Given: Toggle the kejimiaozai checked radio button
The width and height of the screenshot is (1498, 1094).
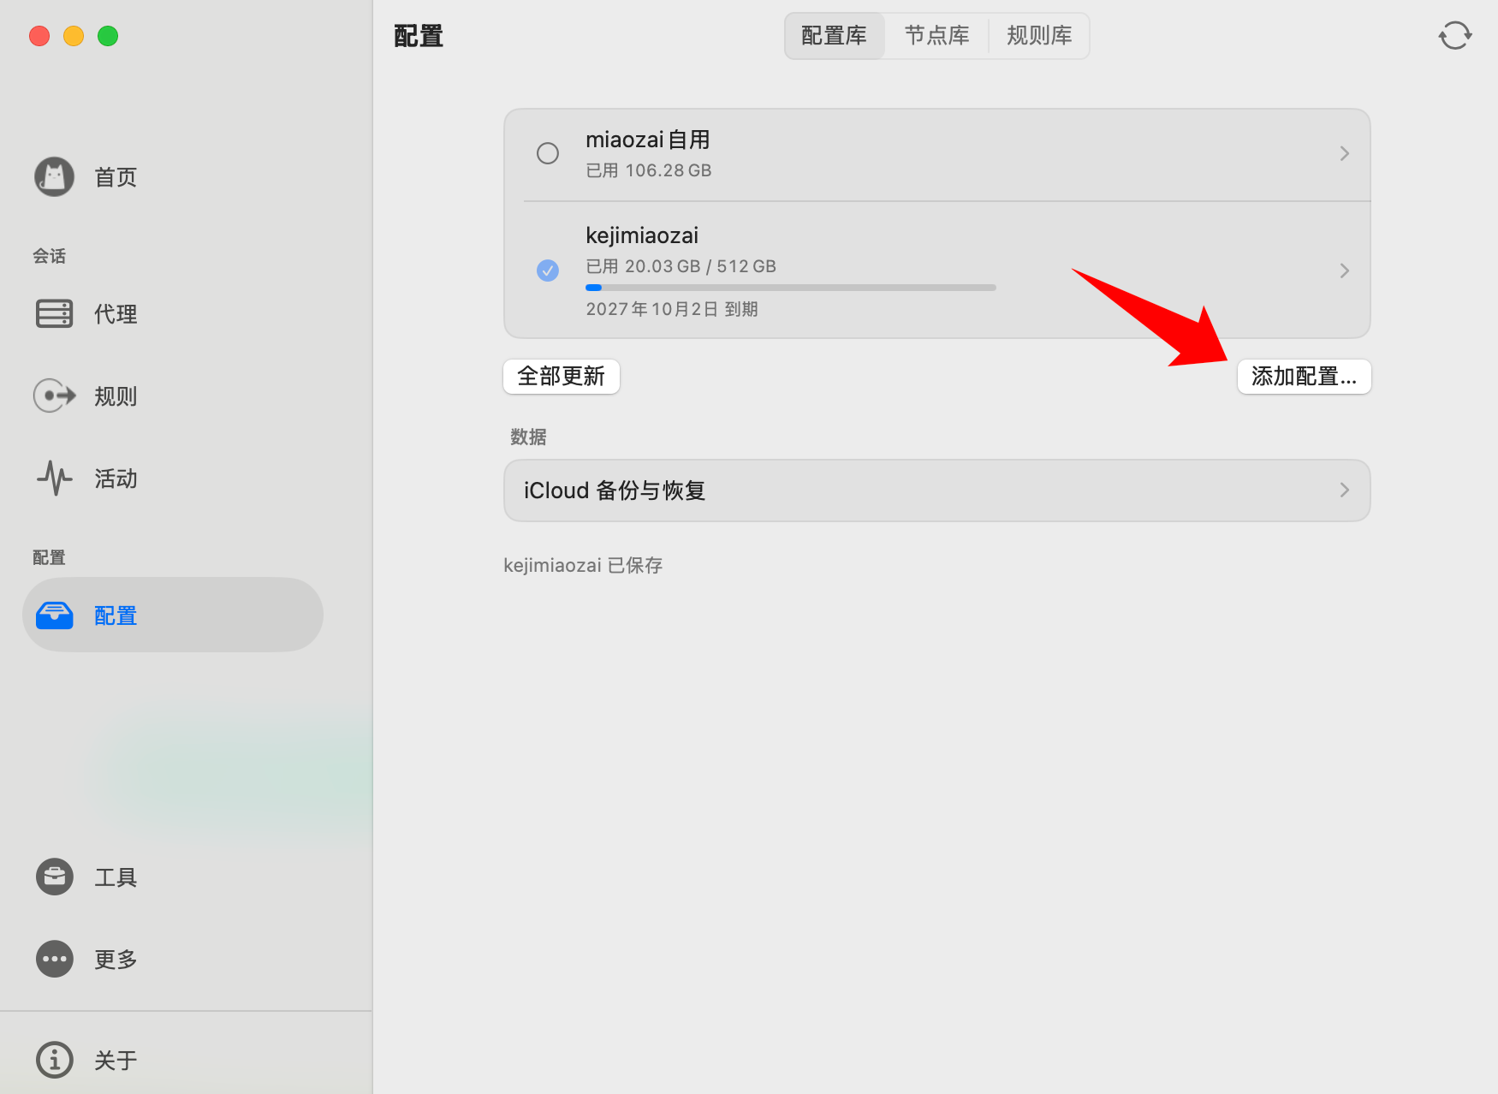Looking at the screenshot, I should (x=548, y=271).
